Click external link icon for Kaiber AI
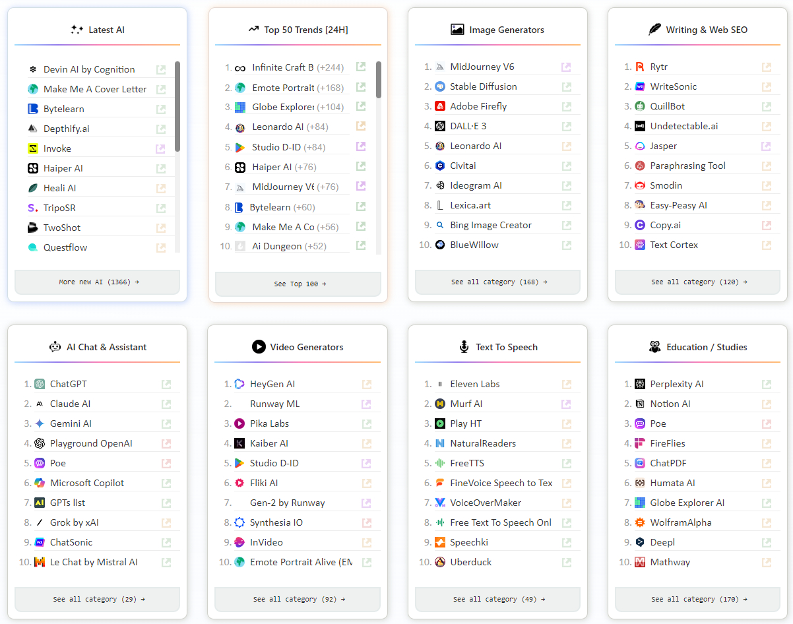Screen dimensions: 793x624 click(366, 444)
